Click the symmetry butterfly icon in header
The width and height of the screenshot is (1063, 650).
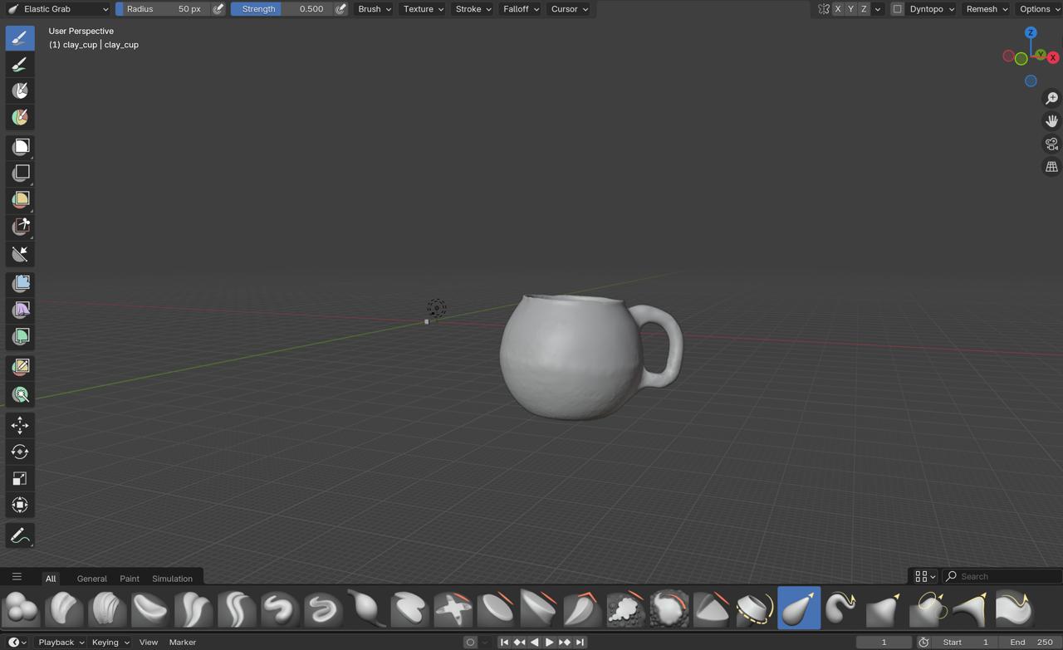[x=824, y=9]
